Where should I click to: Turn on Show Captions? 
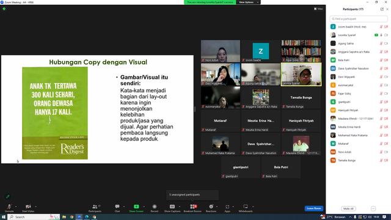tap(172, 208)
